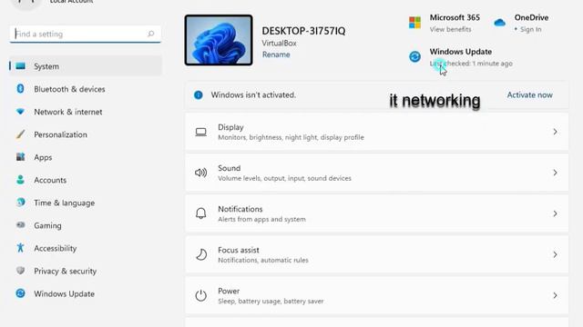
Task: Click Activate now link
Action: (x=529, y=94)
